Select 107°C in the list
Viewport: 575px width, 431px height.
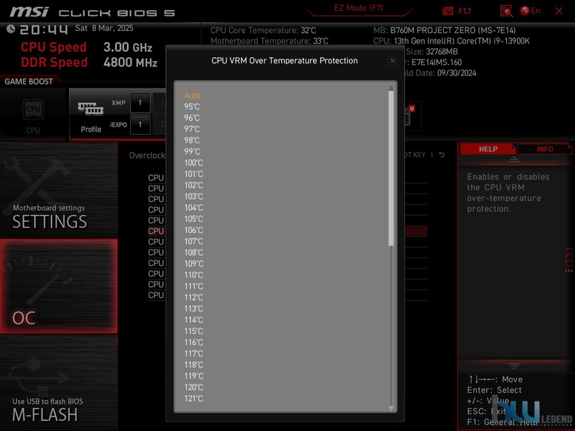pos(193,241)
